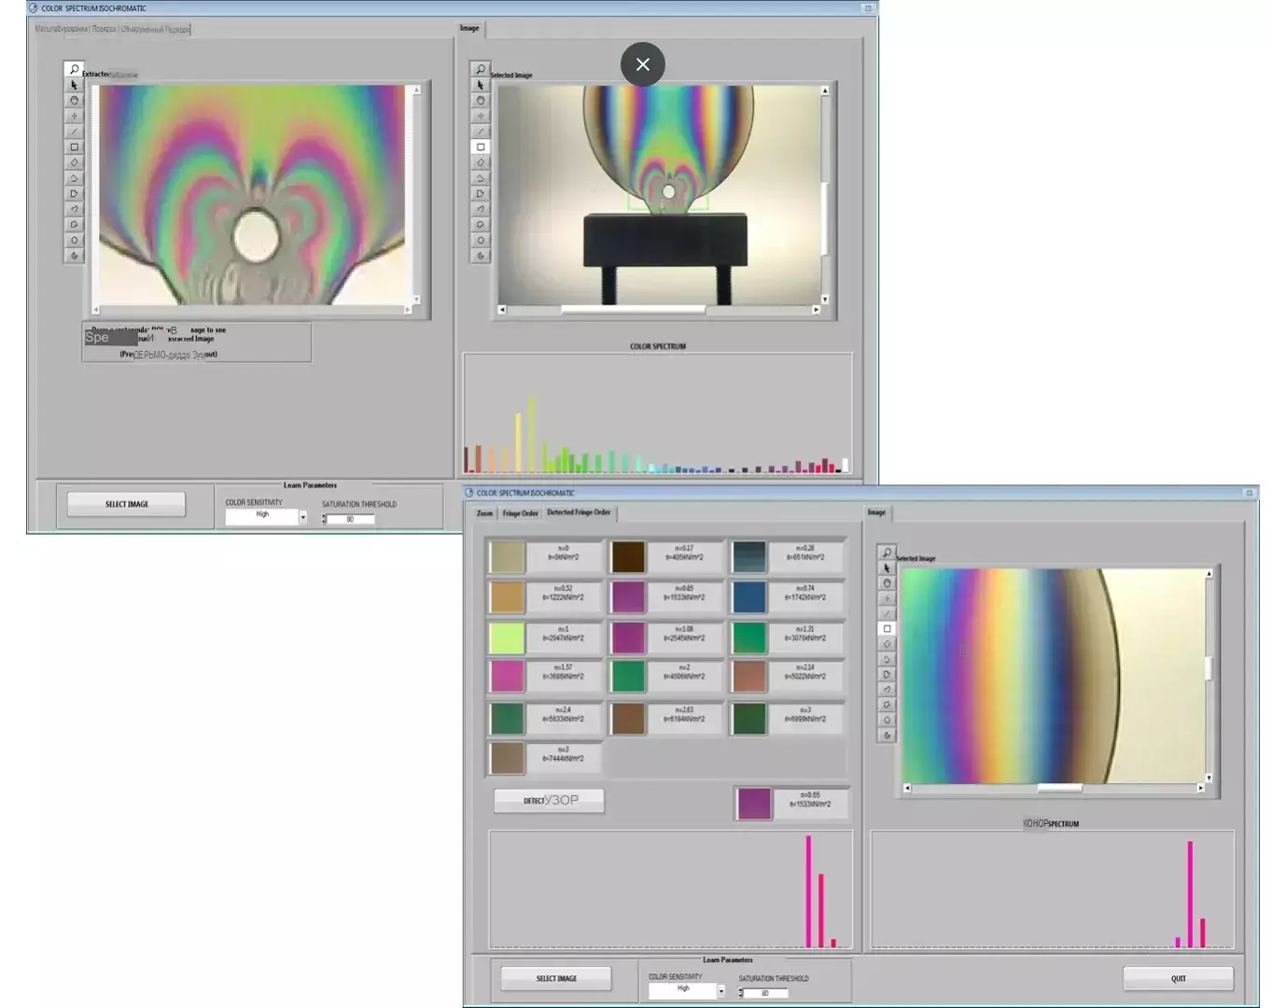Image resolution: width=1272 pixels, height=1008 pixels.
Task: Click the DETECT button below the swatches
Action: [x=549, y=801]
